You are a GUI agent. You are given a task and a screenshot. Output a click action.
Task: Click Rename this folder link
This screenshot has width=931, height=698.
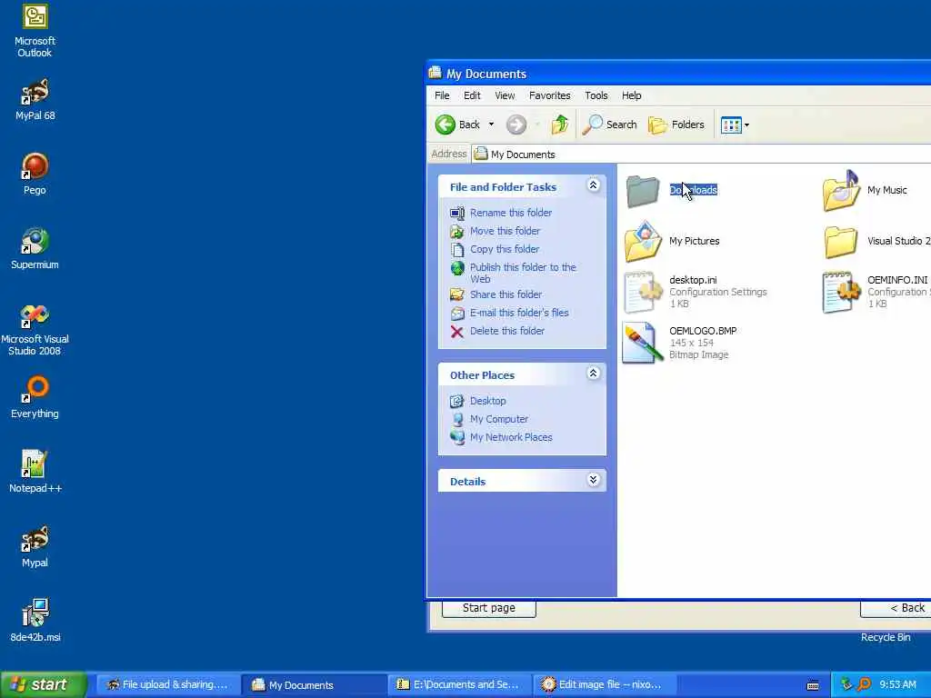(x=511, y=213)
